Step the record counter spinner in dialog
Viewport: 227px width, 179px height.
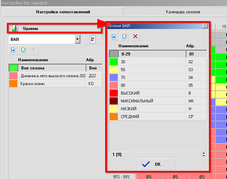point(204,154)
